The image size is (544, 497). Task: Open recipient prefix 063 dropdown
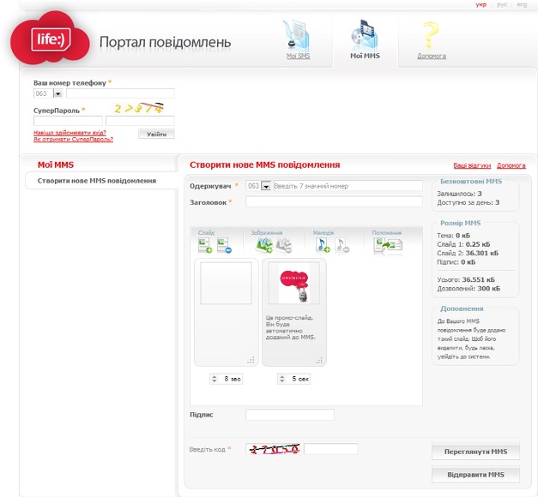[x=266, y=186]
